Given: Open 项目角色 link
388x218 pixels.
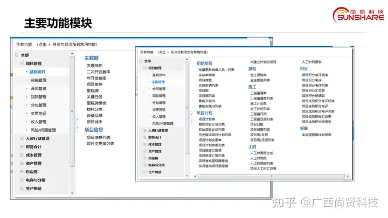Looking at the screenshot, I should tap(94, 85).
